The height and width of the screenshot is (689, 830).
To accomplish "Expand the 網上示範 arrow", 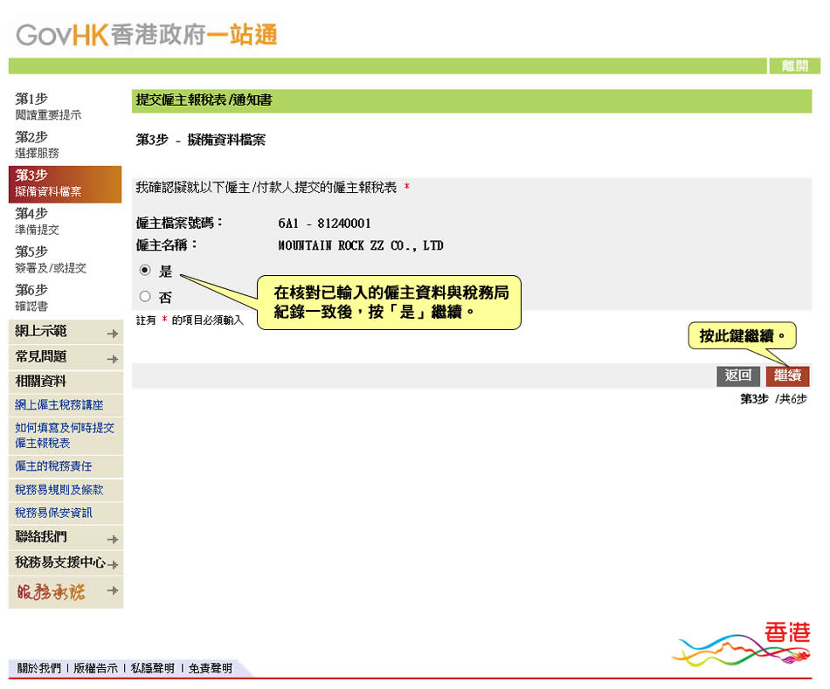I will coord(112,334).
